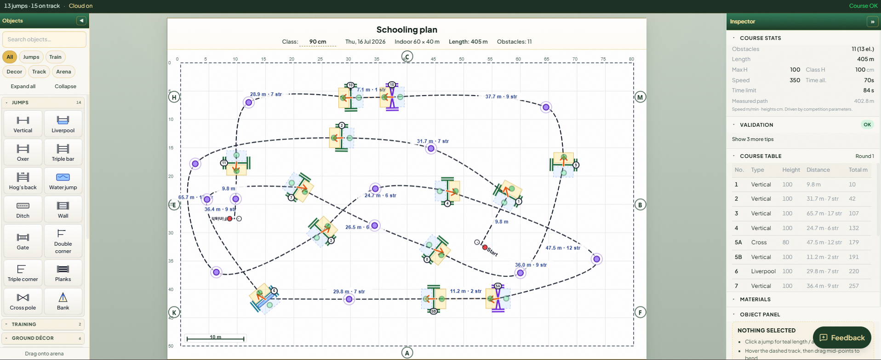Screen dimensions: 881x360
Task: Show 3 more validation tips
Action: coord(753,139)
